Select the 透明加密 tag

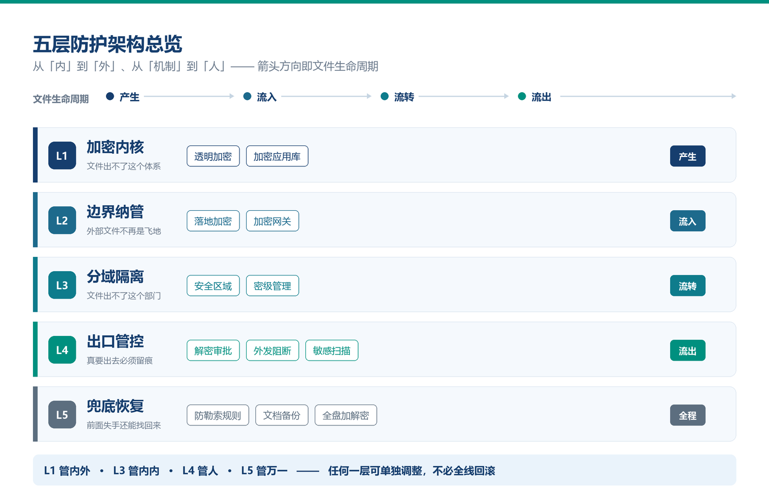213,156
